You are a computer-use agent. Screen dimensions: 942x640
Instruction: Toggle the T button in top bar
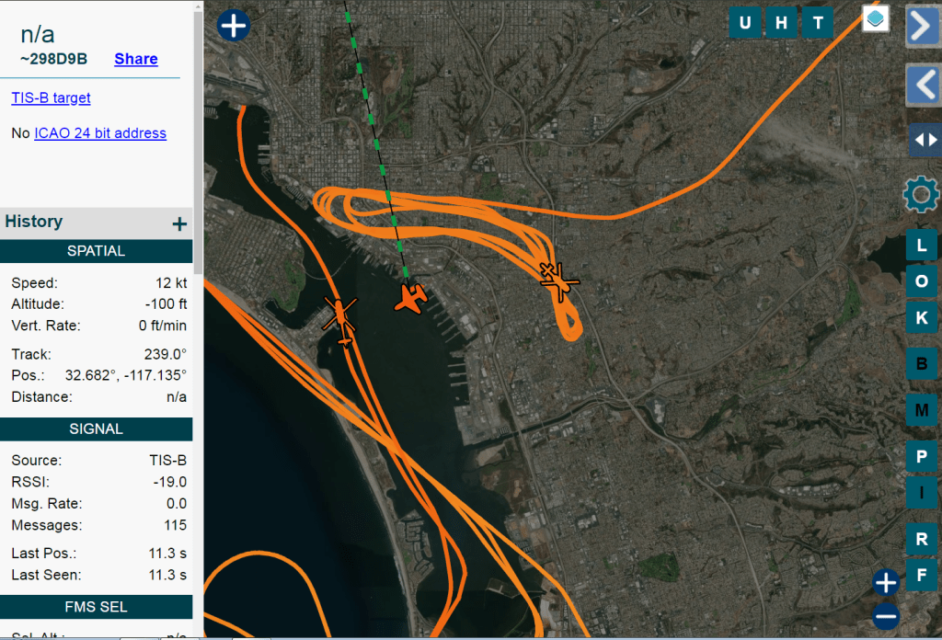[817, 23]
